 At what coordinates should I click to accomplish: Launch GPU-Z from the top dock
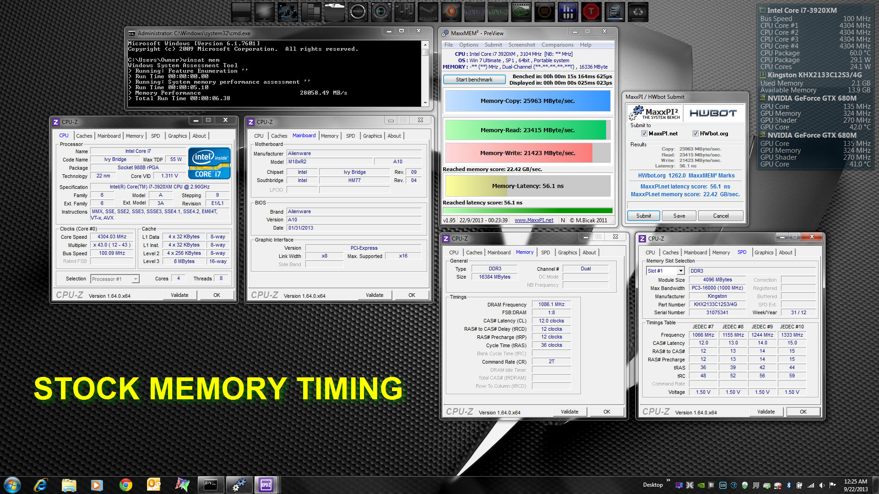pos(497,11)
